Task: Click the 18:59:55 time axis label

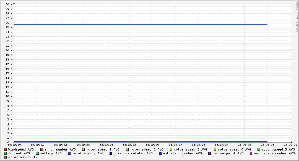Action: tap(129, 144)
